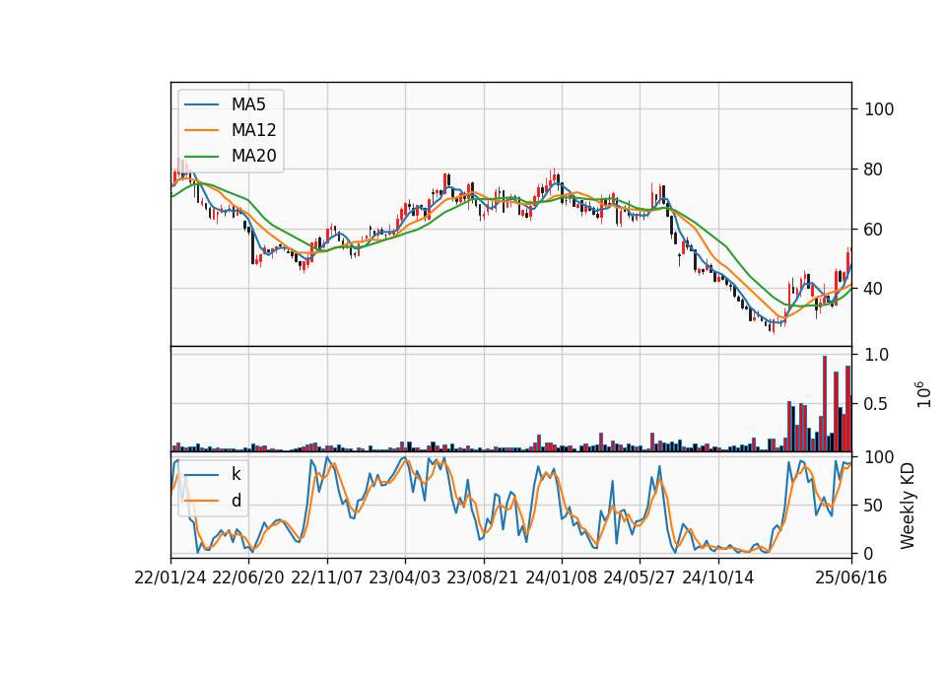The width and height of the screenshot is (946, 680).
Task: Click the volume axis 10^6 multiplier label
Action: click(x=923, y=394)
